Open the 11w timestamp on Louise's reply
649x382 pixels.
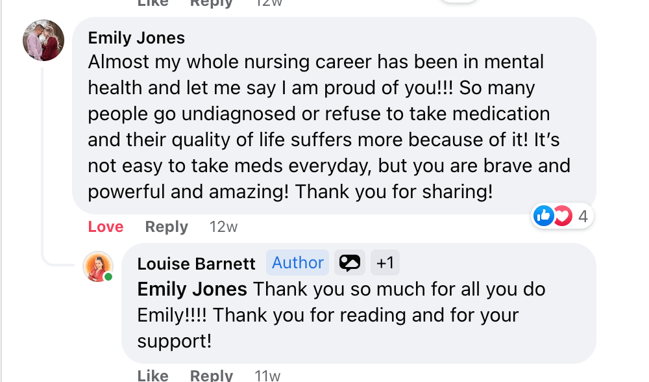click(267, 376)
